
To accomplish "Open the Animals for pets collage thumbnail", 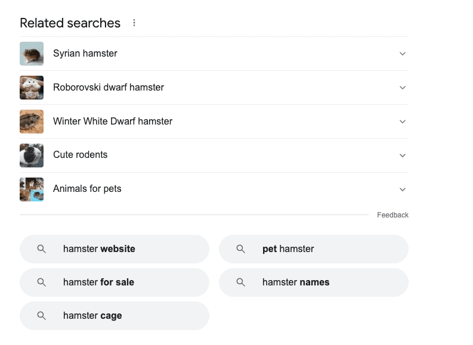I will tap(32, 189).
